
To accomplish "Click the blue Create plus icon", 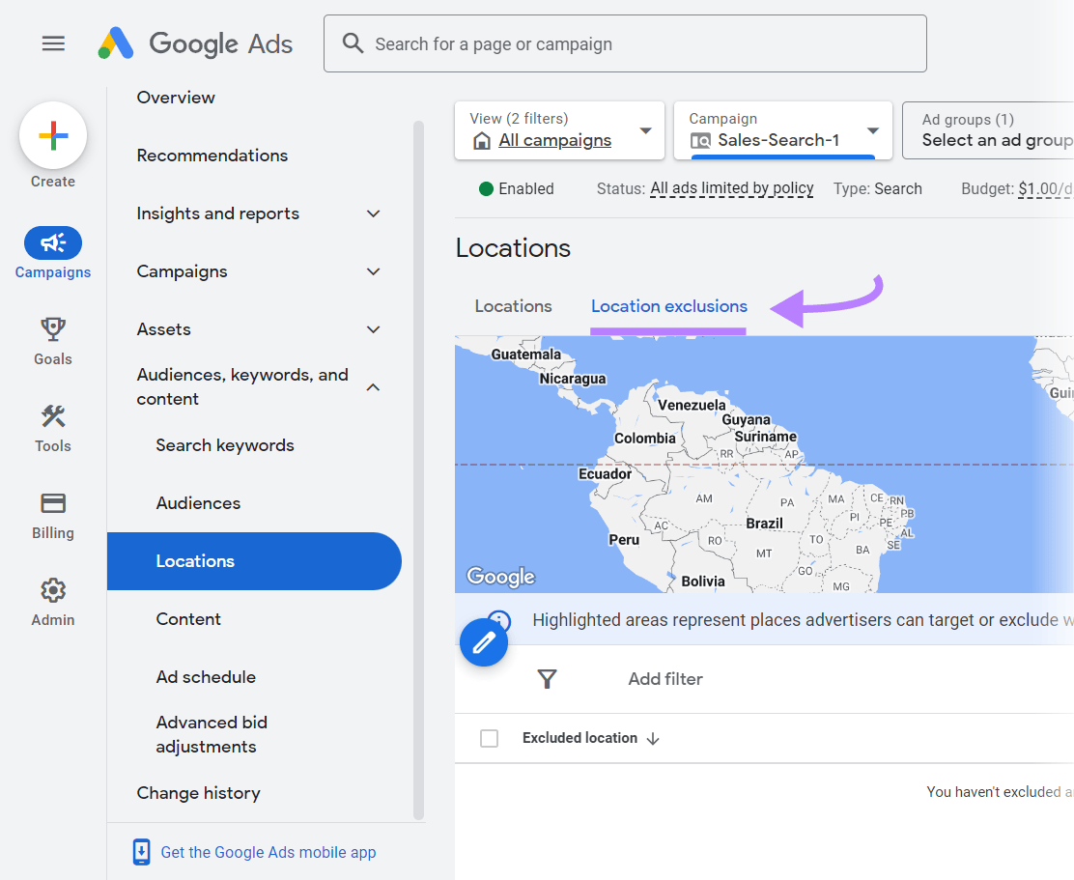I will [53, 135].
